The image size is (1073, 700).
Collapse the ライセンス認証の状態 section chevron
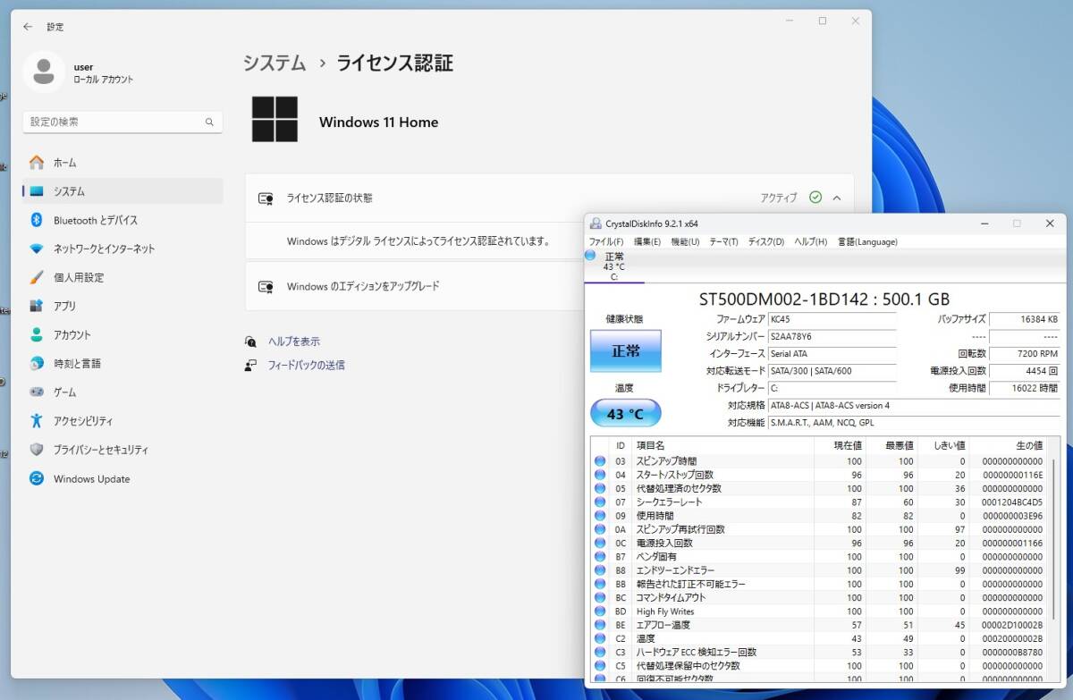point(837,198)
